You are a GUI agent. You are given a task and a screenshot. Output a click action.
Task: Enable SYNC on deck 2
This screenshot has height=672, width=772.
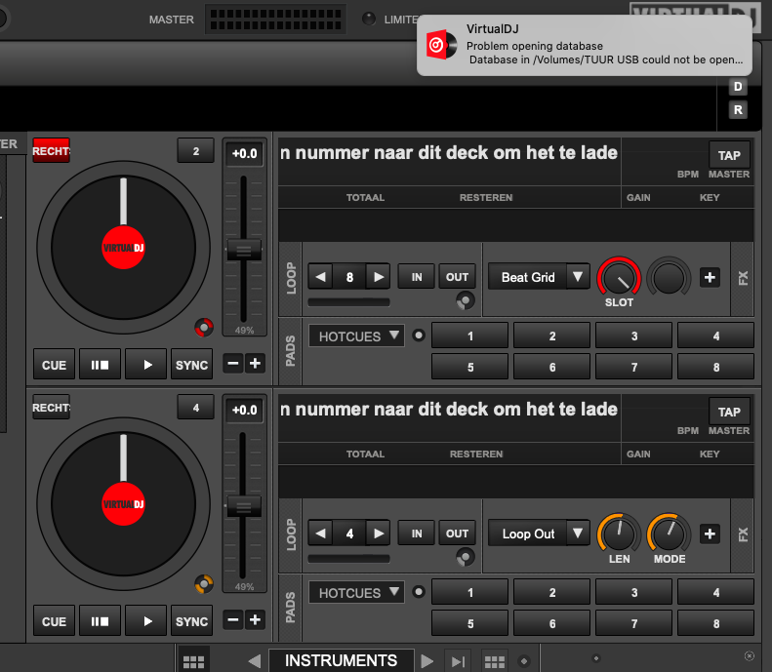click(192, 365)
